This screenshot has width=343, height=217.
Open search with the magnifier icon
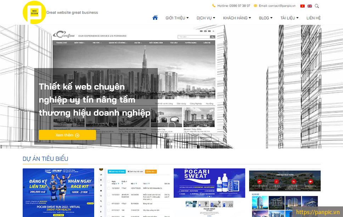tap(317, 6)
